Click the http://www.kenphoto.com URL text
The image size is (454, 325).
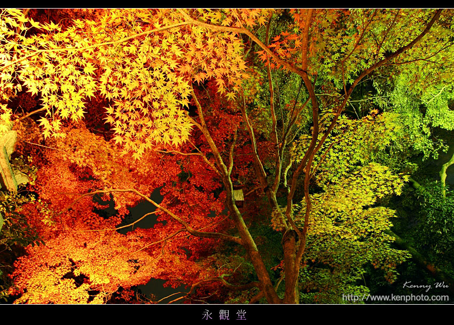(x=395, y=298)
